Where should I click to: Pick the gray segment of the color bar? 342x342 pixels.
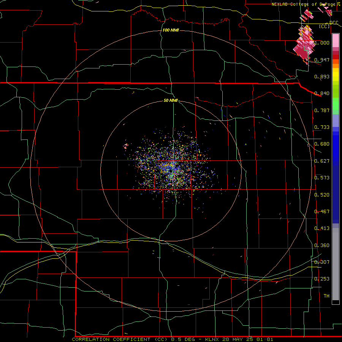[336, 264]
